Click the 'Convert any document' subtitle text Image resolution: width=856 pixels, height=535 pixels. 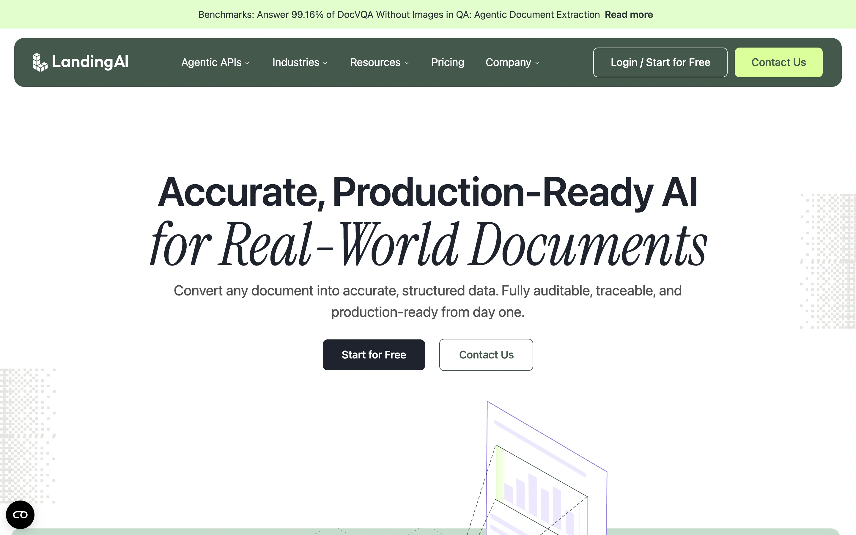pos(428,301)
